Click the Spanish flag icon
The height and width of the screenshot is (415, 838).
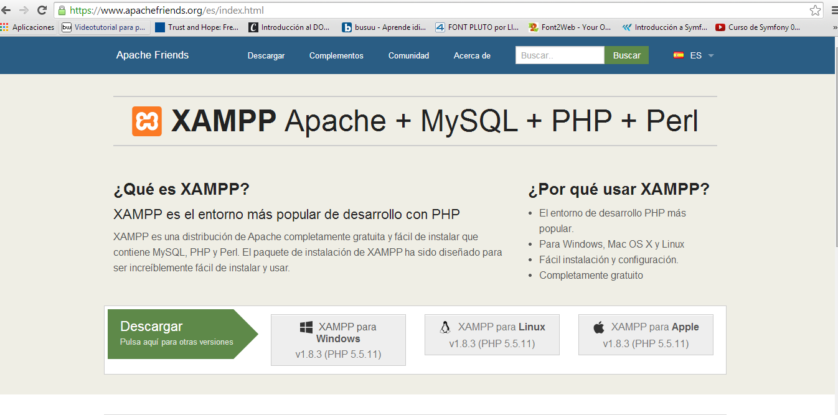[x=679, y=55]
